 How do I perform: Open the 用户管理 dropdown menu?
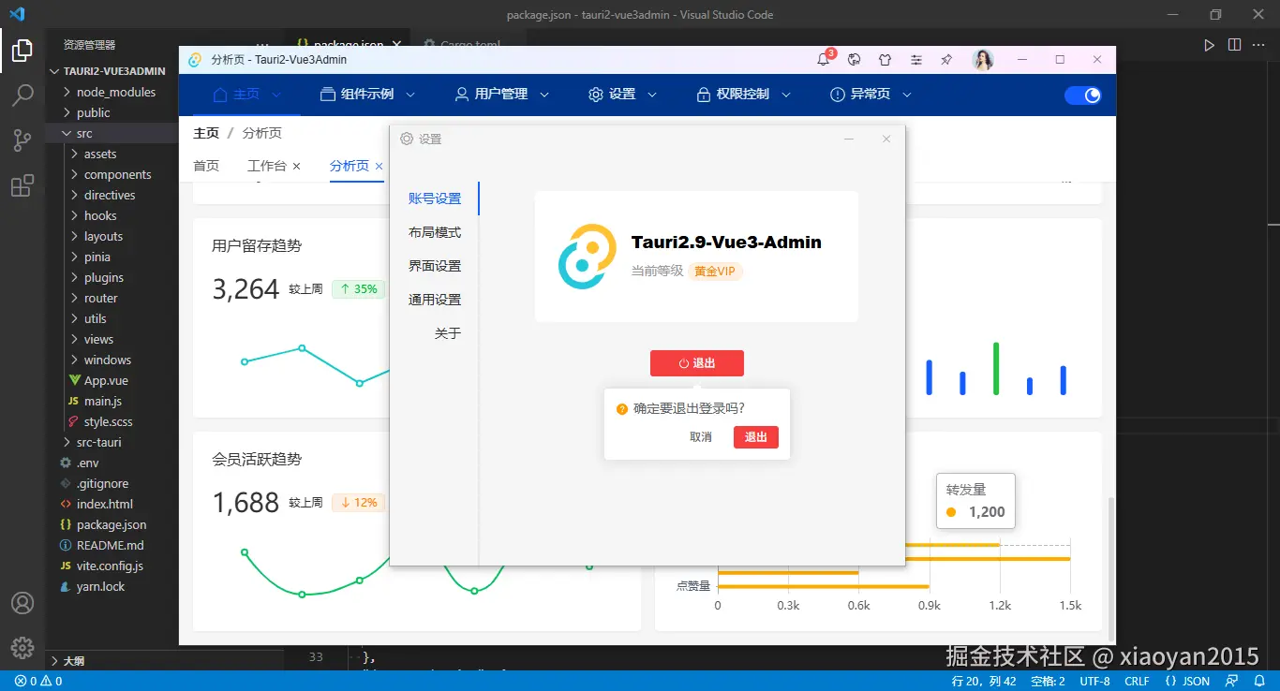(x=500, y=94)
